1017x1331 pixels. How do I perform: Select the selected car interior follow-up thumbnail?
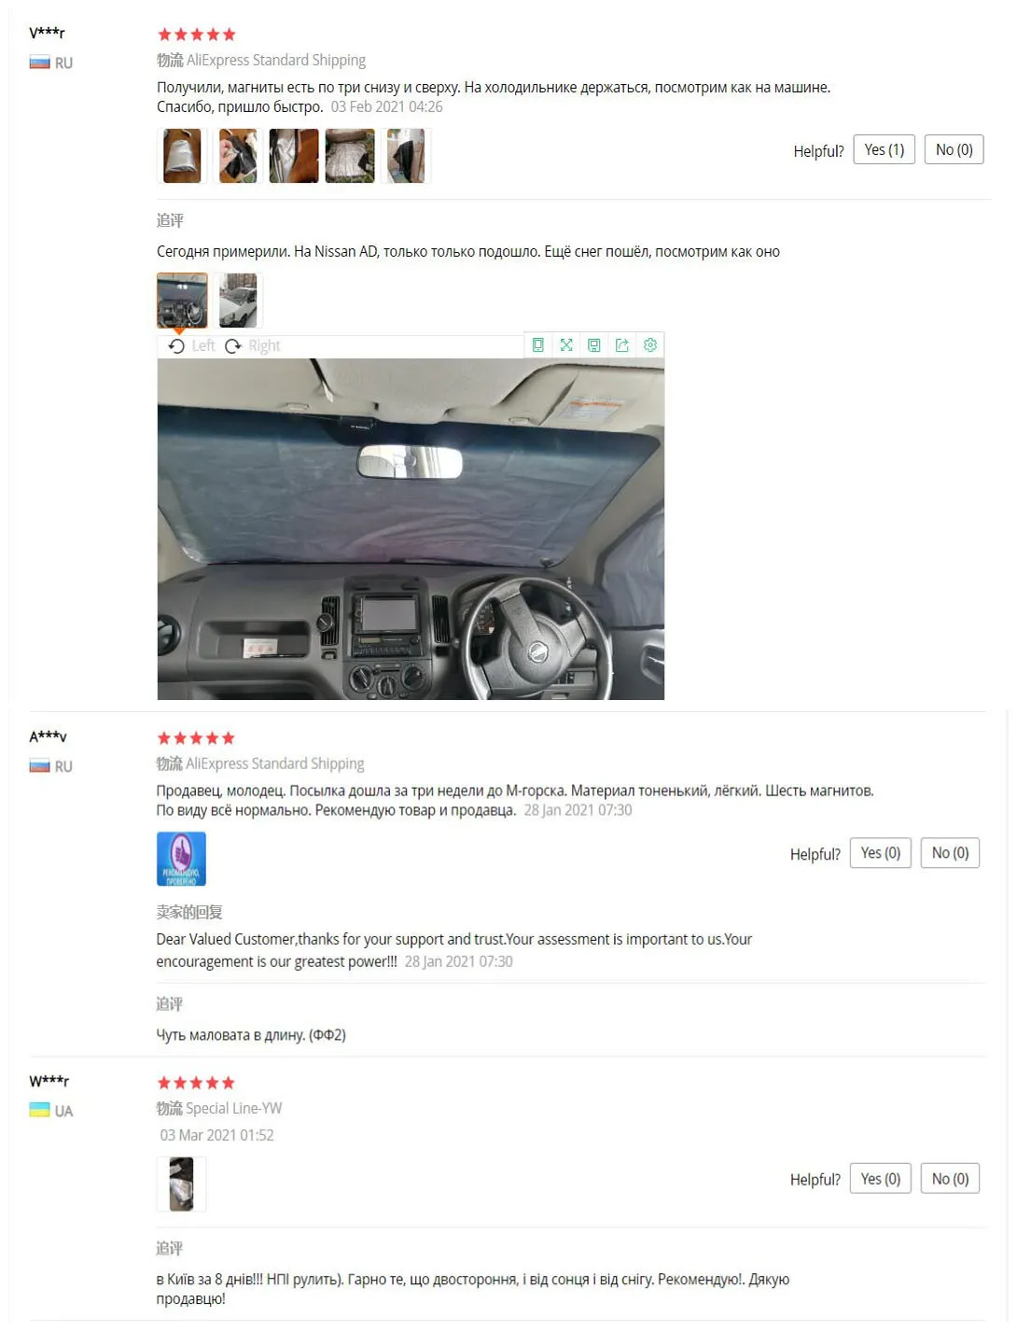click(x=182, y=301)
